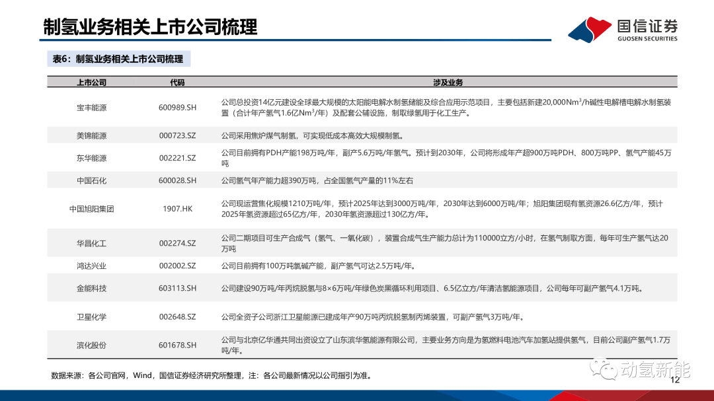Screen dimensions: 714x401
Task: Click the data source note 数据来源
Action: click(x=212, y=376)
